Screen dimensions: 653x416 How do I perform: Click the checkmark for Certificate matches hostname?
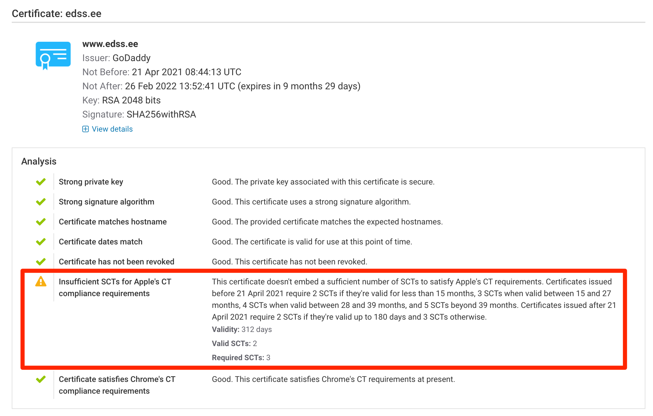click(x=41, y=222)
